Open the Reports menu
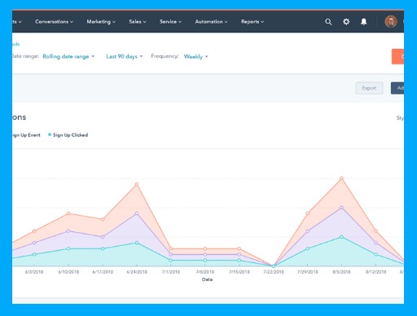 (x=252, y=22)
